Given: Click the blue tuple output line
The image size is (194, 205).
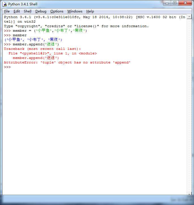Looking at the screenshot, I should click(33, 40).
